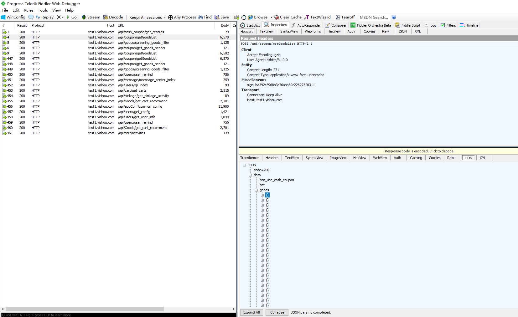518x317 pixels.
Task: Select session 456 common_config
Action: point(118,106)
